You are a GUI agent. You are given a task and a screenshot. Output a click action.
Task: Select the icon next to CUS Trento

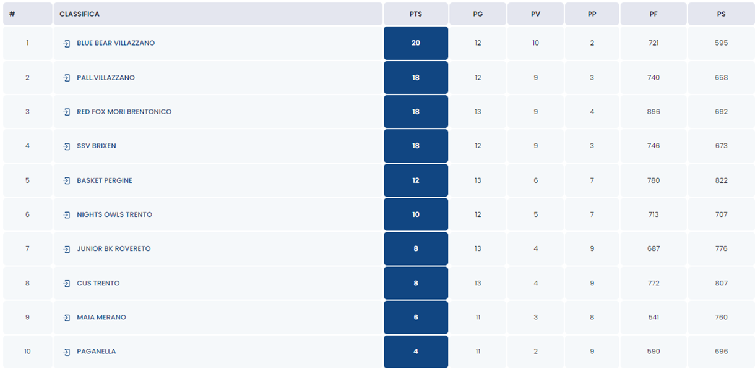67,284
